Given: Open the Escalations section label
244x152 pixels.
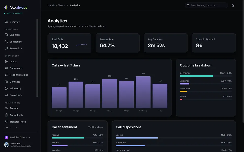Looking at the screenshot, I should click(16, 42).
